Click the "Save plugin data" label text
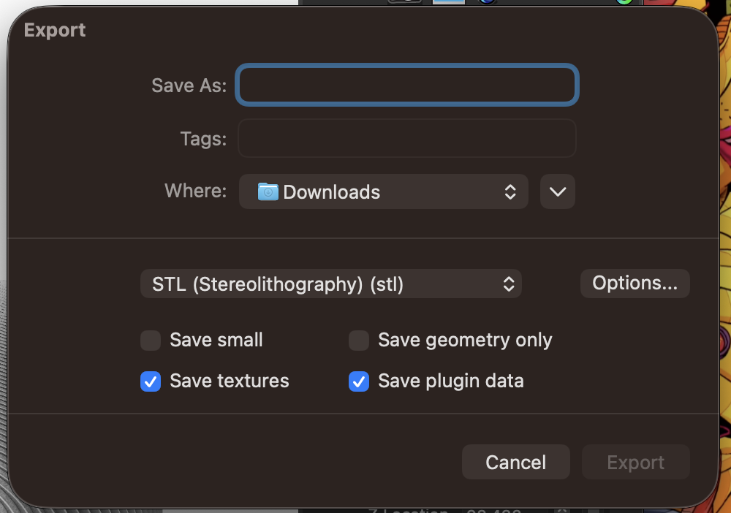 click(451, 381)
